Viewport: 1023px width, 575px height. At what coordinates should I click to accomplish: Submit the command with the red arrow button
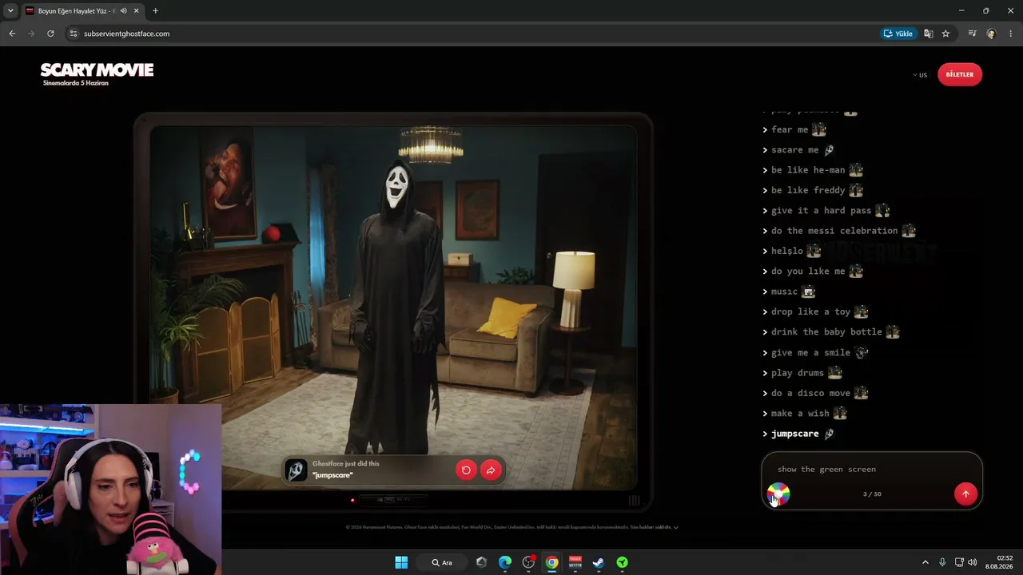click(x=965, y=494)
